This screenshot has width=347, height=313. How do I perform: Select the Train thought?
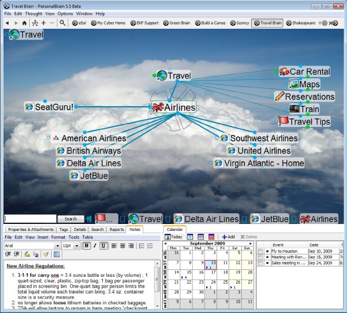click(x=304, y=109)
